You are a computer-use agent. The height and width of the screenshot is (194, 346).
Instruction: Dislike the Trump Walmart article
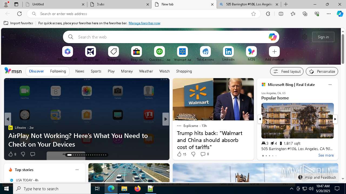point(193,154)
